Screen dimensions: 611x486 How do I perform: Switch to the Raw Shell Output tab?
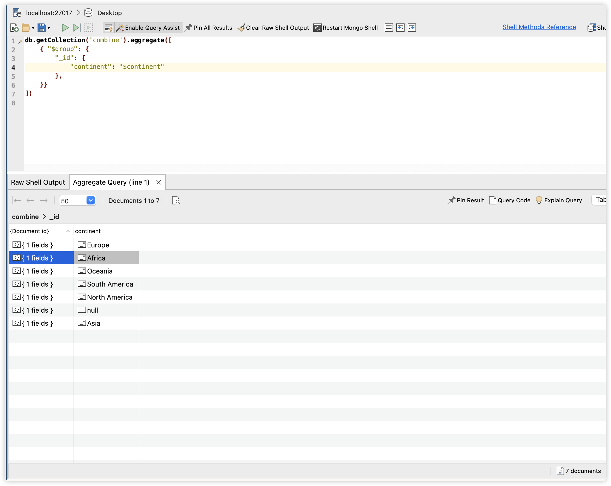click(38, 182)
